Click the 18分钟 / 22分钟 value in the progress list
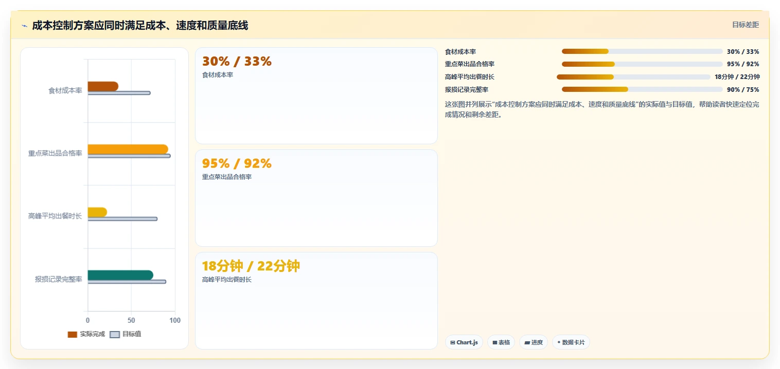 (x=737, y=77)
